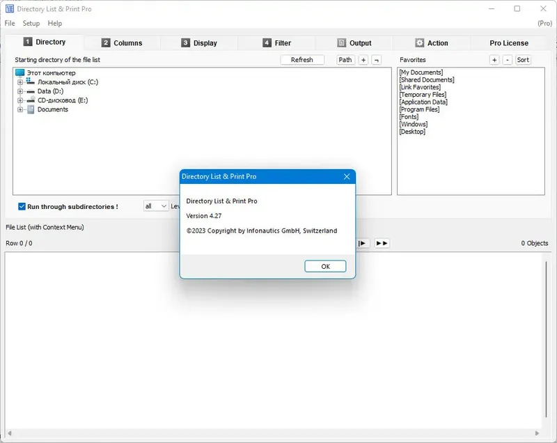Click the minus button beside Favorites Sort

pos(507,60)
